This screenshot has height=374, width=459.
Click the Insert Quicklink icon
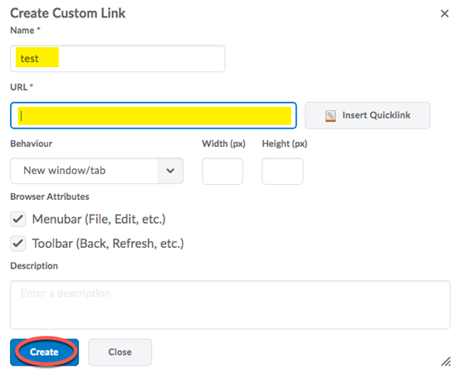coord(330,116)
